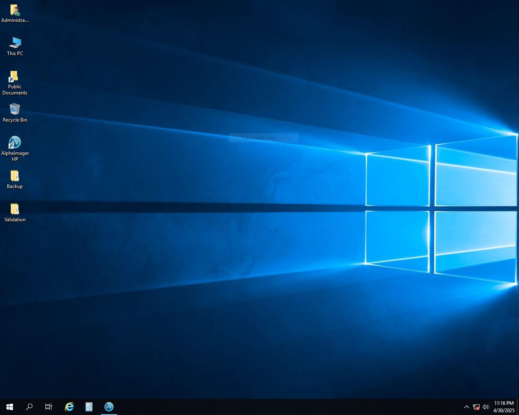Open the volume speaker control in tray
Image resolution: width=519 pixels, height=415 pixels.
[x=486, y=407]
